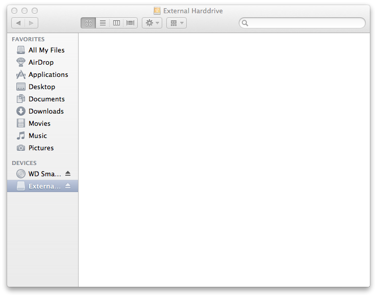
Task: Minimize the Finder window
Action: click(x=24, y=11)
